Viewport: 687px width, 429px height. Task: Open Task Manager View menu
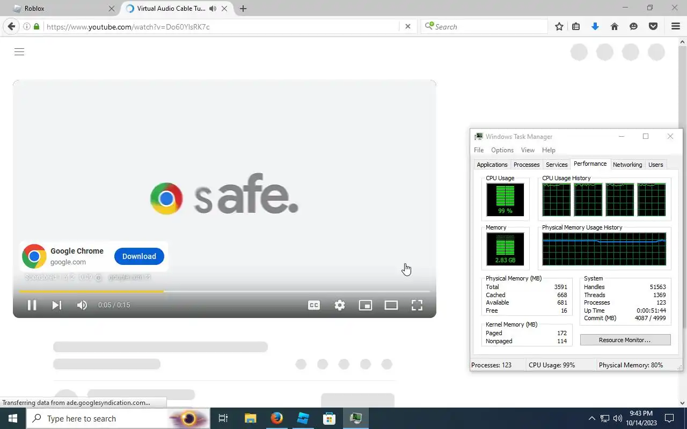click(x=528, y=150)
